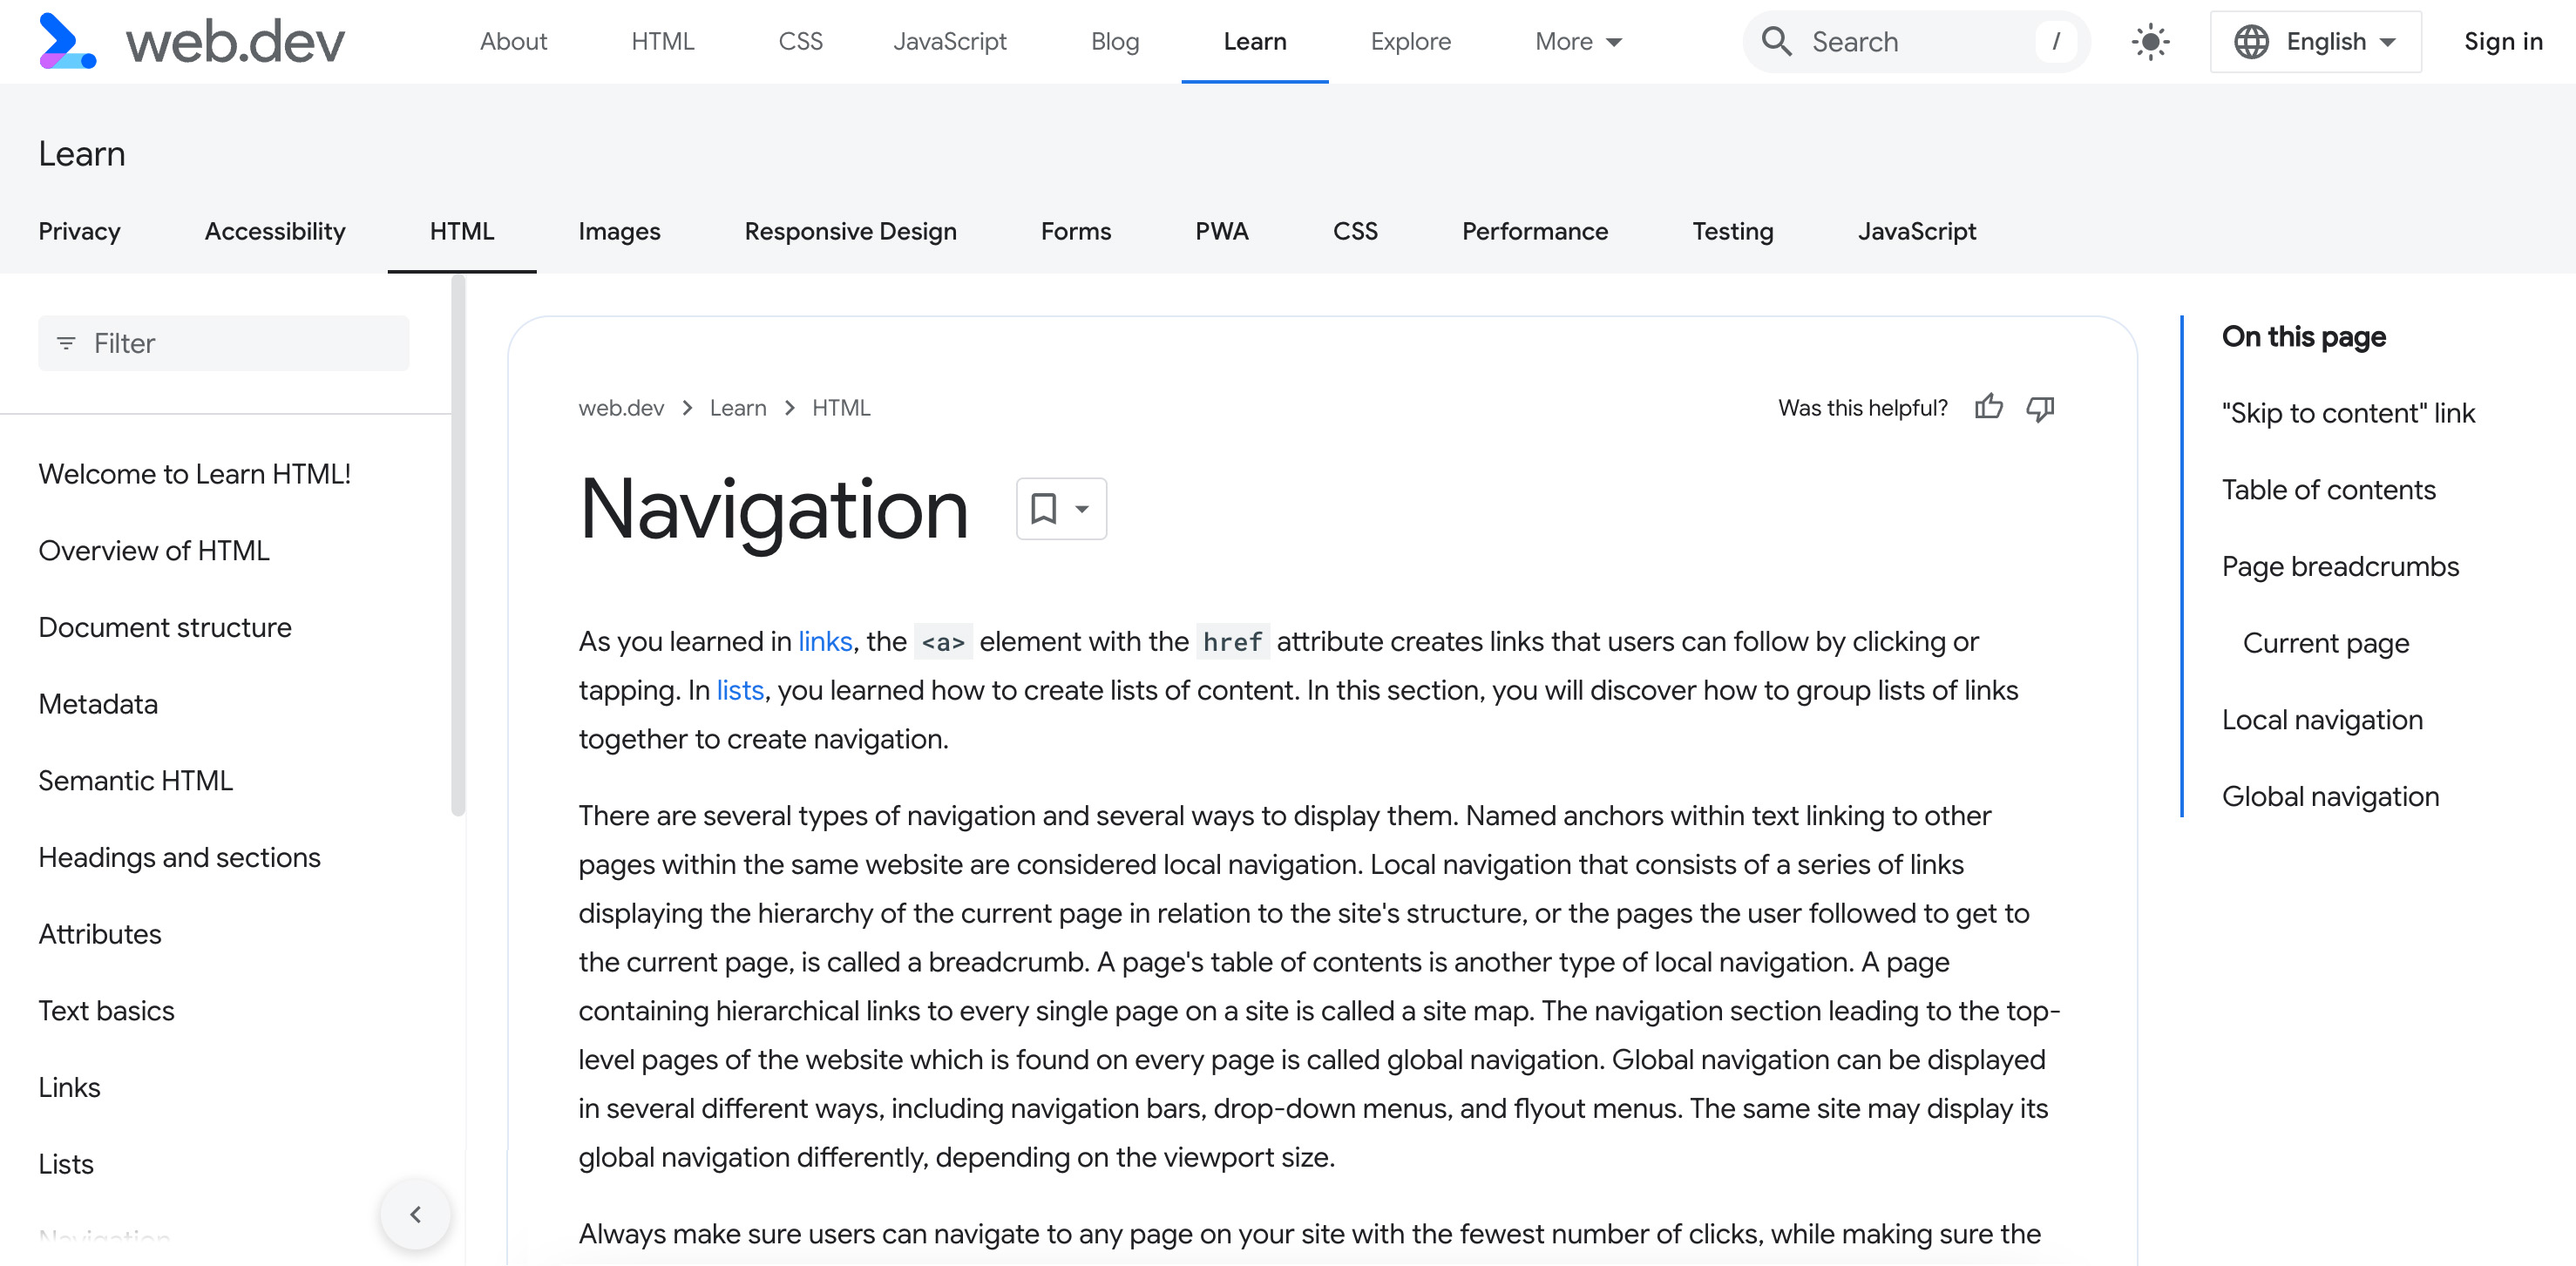Select the Accessibility tab in Learn
This screenshot has width=2576, height=1266.
(273, 230)
